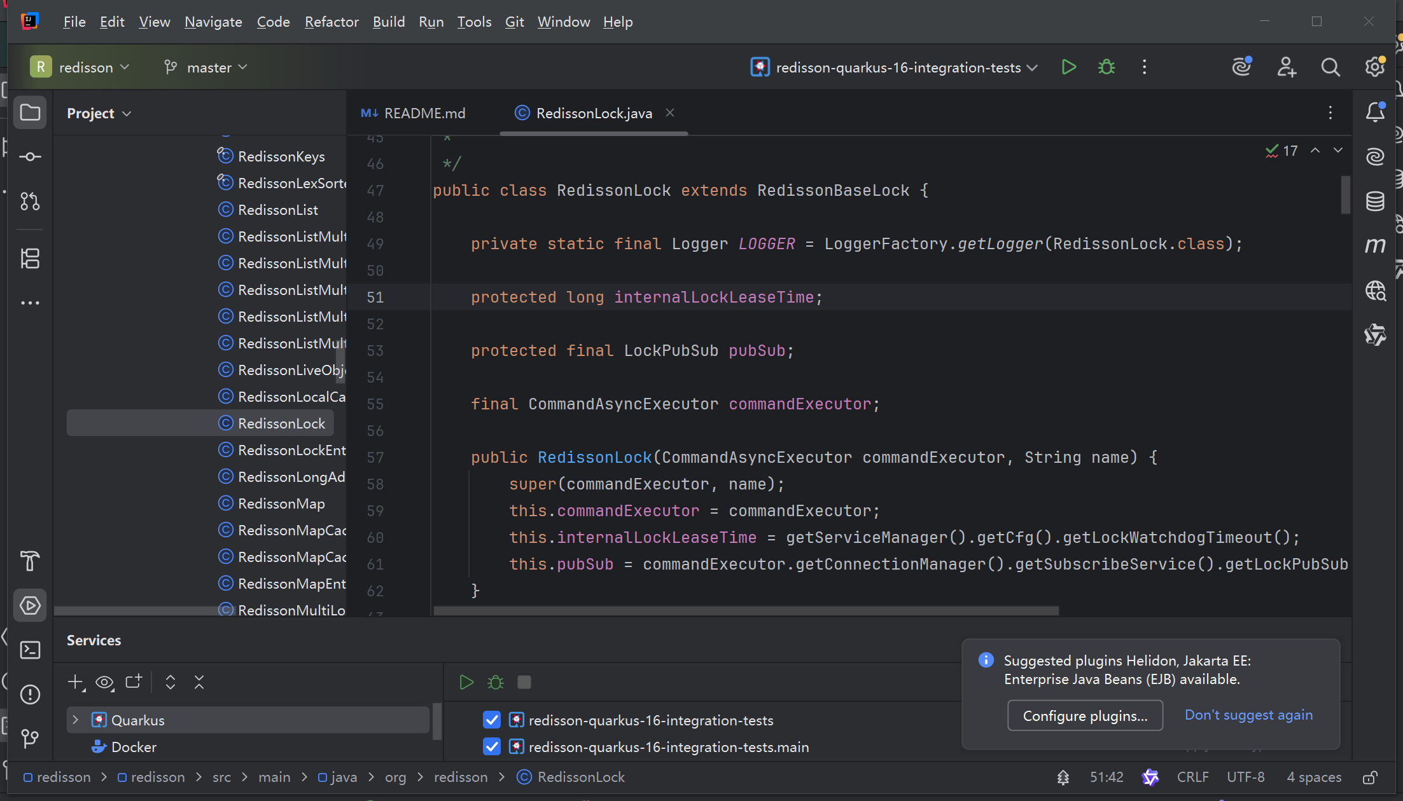This screenshot has height=801, width=1403.
Task: Open the Database tool window
Action: (1375, 202)
